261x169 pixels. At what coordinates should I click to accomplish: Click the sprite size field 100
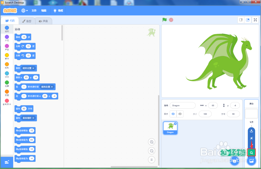[205, 114]
